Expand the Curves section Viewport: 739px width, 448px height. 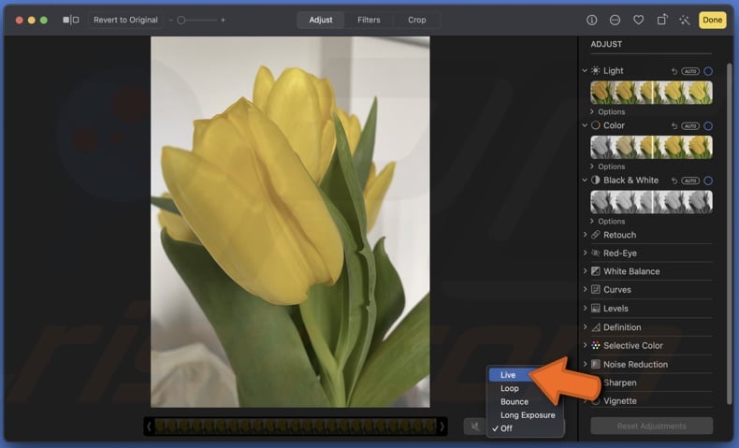tap(585, 289)
